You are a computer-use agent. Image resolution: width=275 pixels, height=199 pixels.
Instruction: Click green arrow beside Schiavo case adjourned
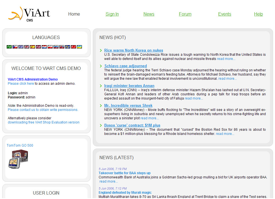pos(101,66)
